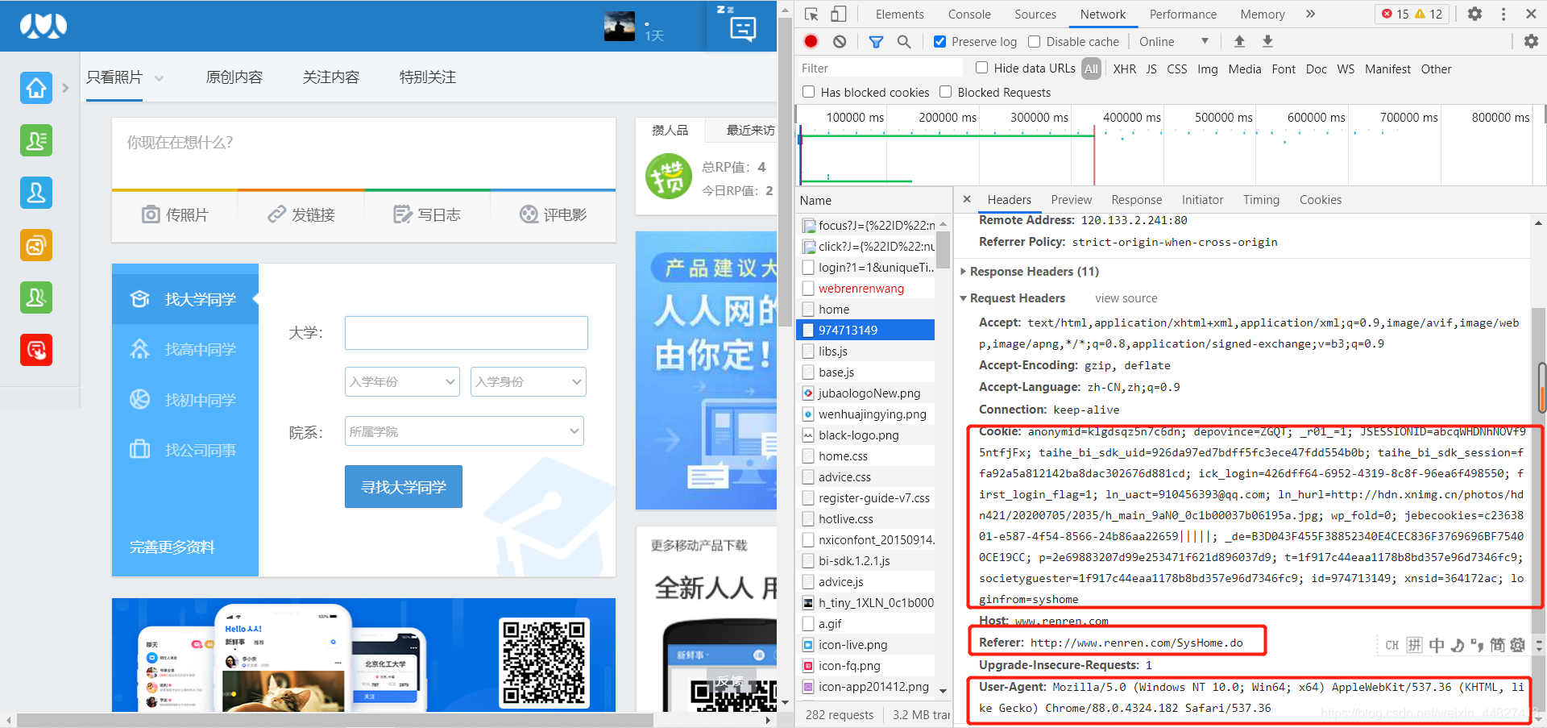This screenshot has height=728, width=1547.
Task: Open the orange share sidebar icon
Action: click(x=36, y=245)
